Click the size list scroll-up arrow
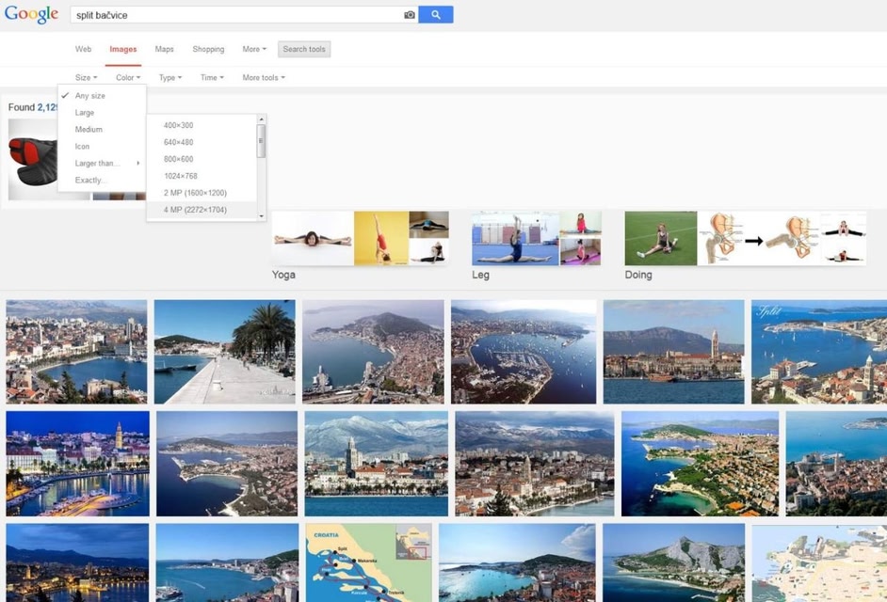This screenshot has width=887, height=602. click(262, 119)
